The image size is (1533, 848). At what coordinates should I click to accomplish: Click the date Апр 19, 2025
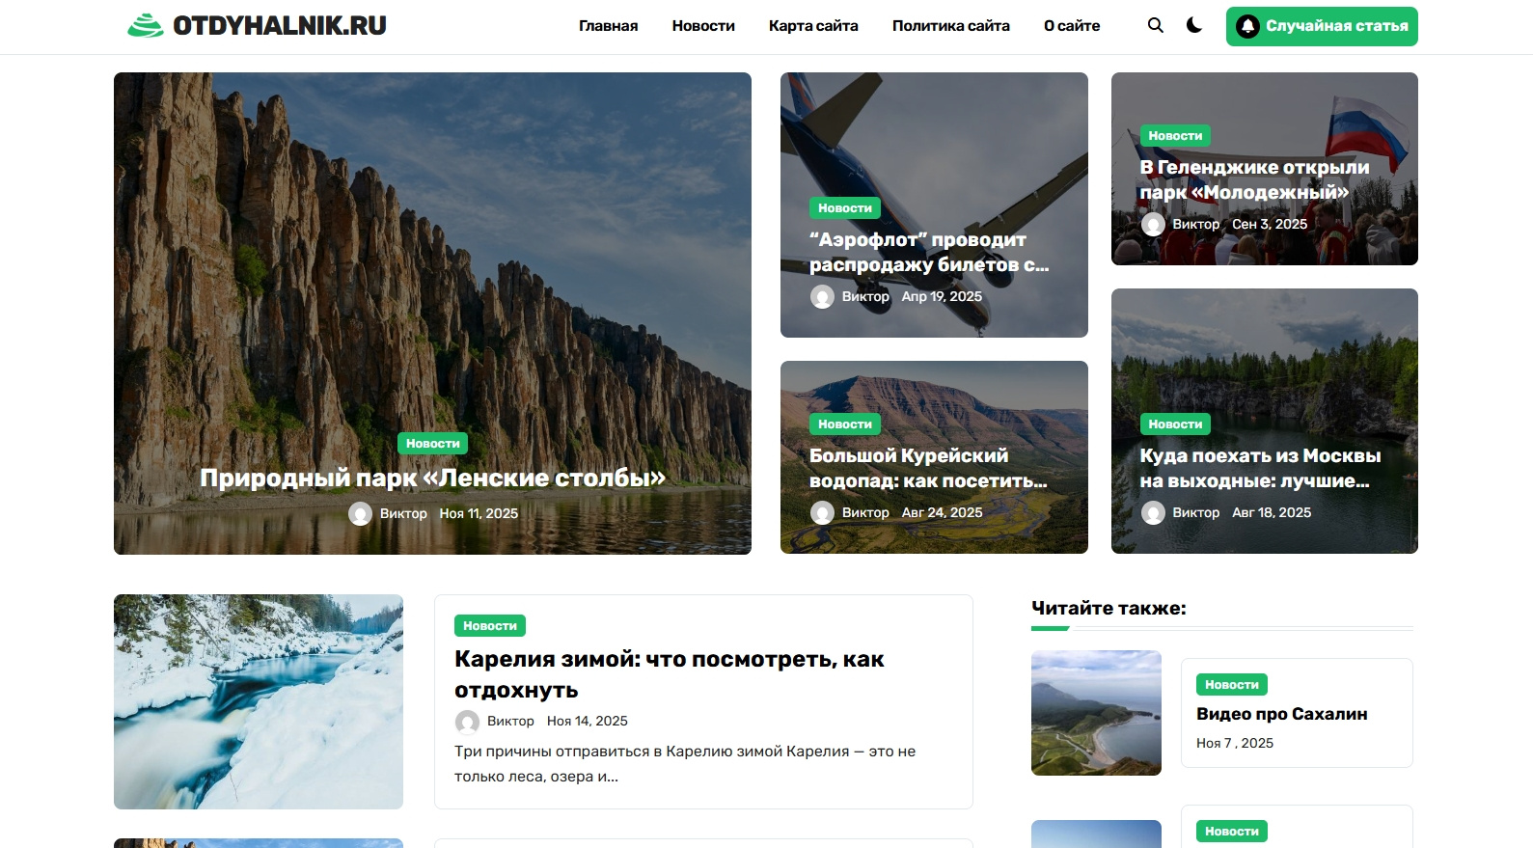click(942, 297)
